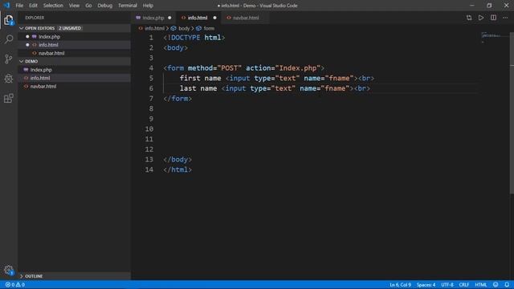Screen dimensions: 514x289
Task: Open the File menu
Action: (x=19, y=6)
